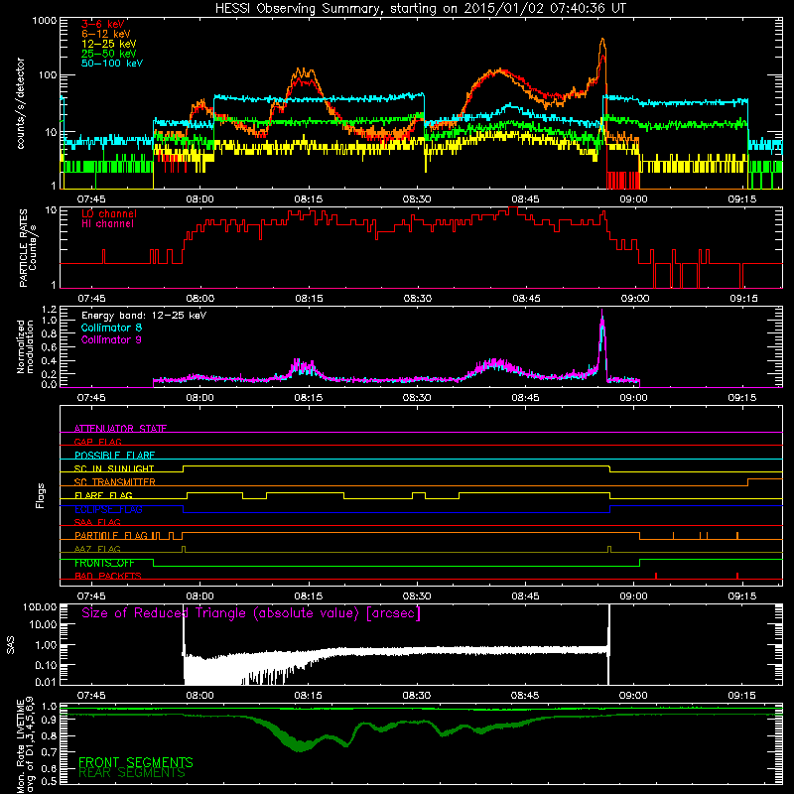Click the ECLIPSE FLAG label
794x794 pixels.
click(108, 509)
